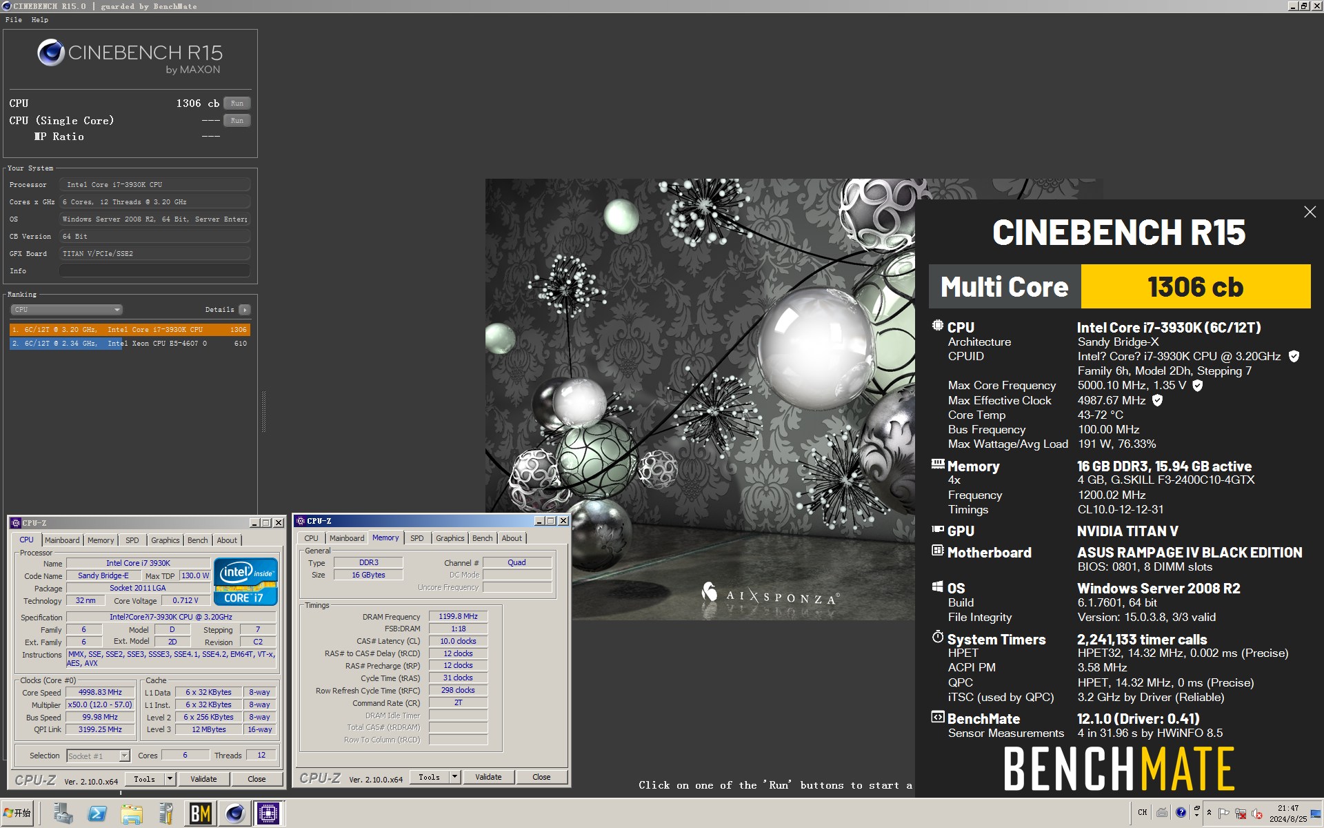Click the Start (开始) button
The image size is (1324, 828).
point(18,814)
